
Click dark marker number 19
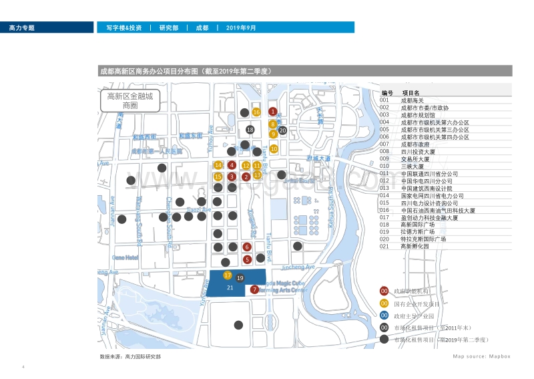240,277
